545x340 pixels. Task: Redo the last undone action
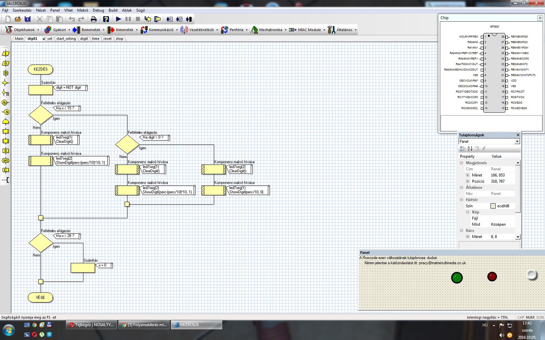click(x=81, y=19)
